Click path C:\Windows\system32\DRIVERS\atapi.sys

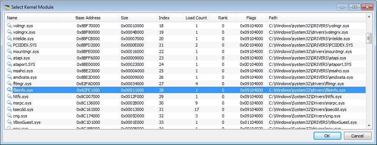click(x=307, y=58)
